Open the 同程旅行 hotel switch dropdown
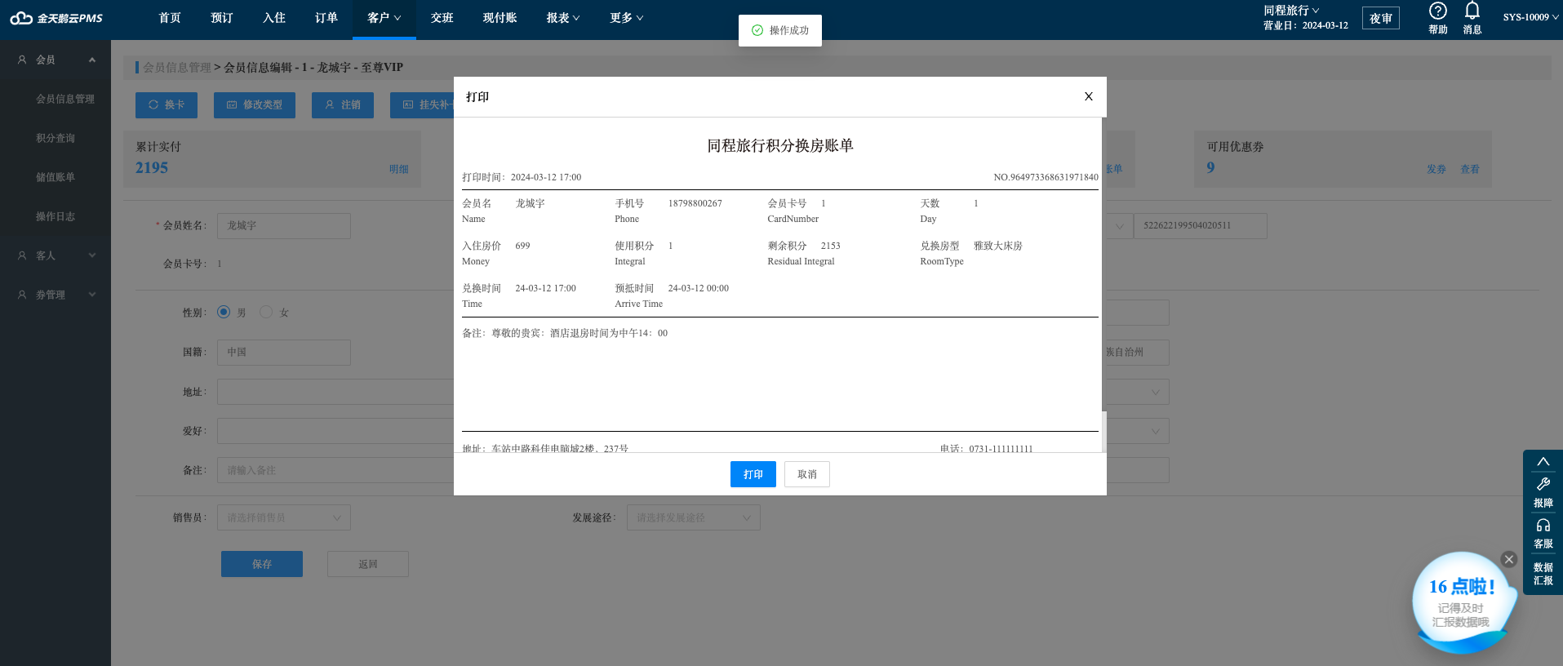Image resolution: width=1563 pixels, height=666 pixels. 1291,10
